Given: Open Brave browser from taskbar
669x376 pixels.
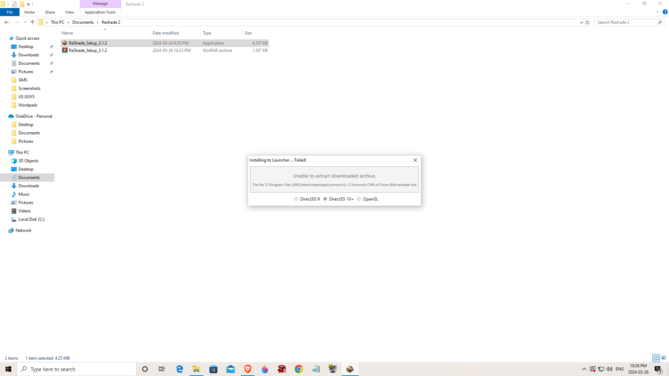Looking at the screenshot, I should [x=248, y=369].
